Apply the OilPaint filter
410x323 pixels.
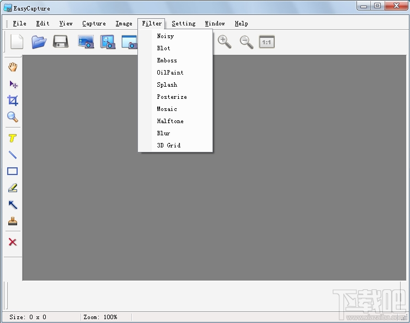tap(175, 72)
